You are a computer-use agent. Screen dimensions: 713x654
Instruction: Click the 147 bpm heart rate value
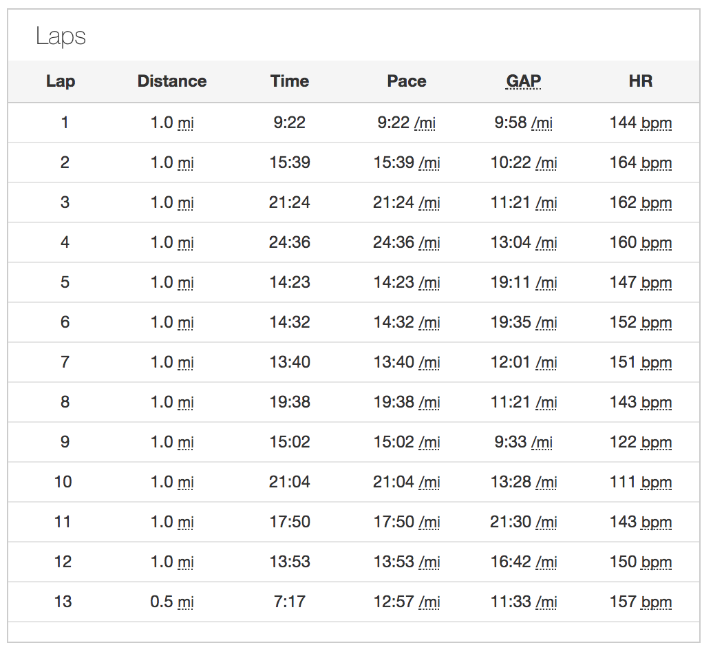tap(640, 282)
